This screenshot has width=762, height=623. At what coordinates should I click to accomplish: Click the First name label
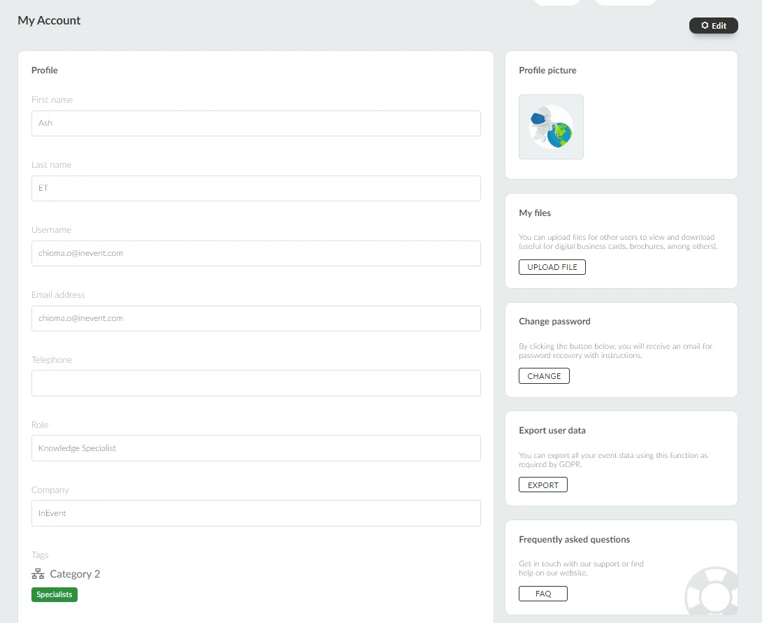click(52, 99)
